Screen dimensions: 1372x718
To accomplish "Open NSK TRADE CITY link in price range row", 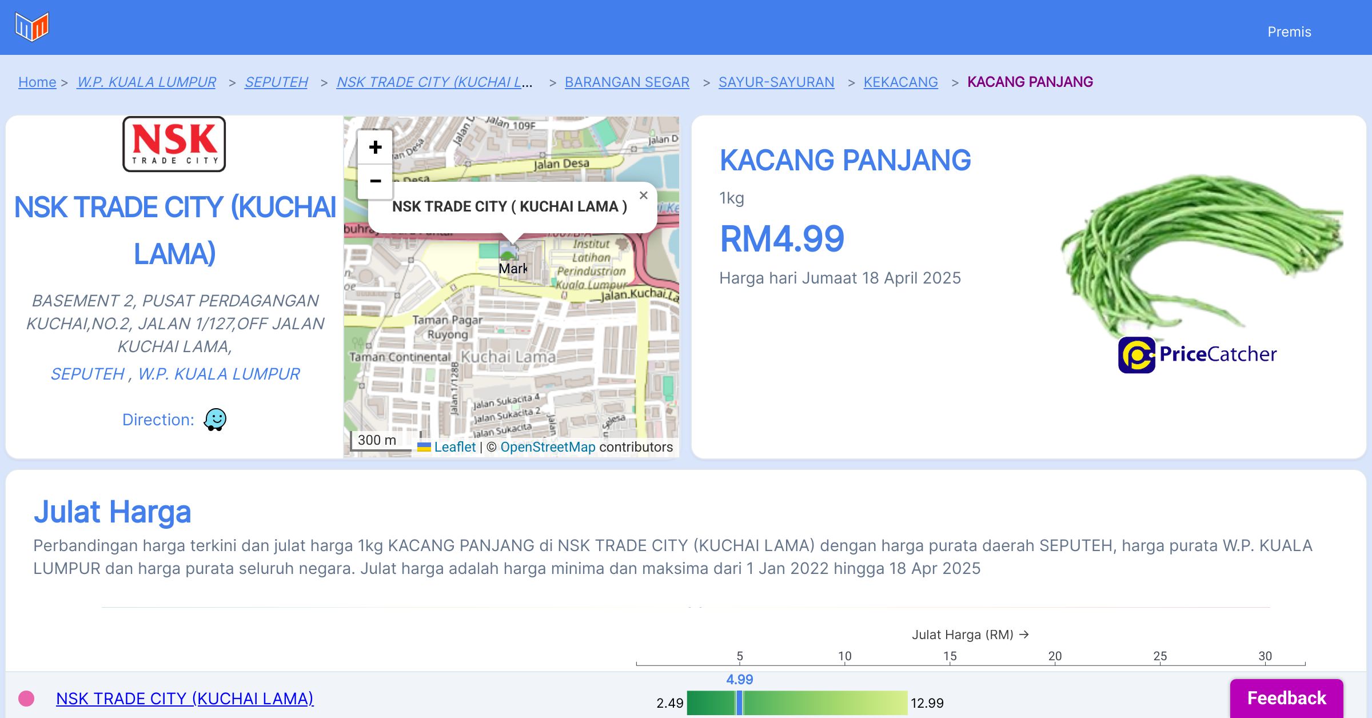I will click(x=185, y=699).
